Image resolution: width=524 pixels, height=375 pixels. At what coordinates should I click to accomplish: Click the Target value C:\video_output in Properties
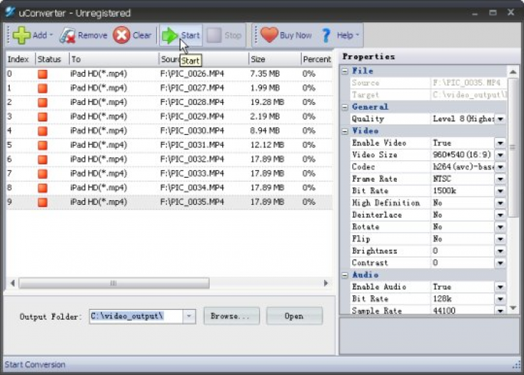point(468,95)
